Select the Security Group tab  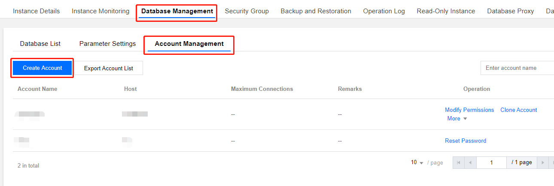click(247, 11)
